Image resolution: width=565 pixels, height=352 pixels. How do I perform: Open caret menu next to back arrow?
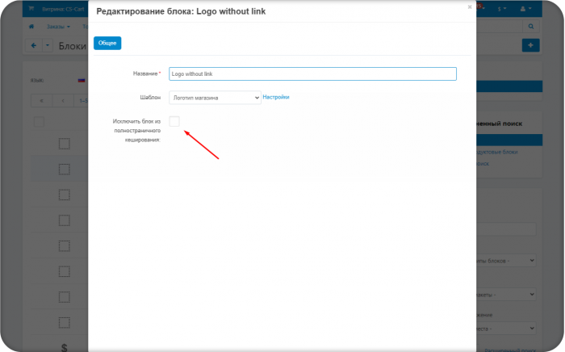(48, 45)
